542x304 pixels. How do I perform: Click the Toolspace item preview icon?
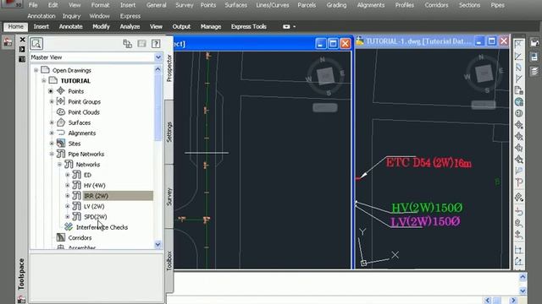[x=36, y=44]
